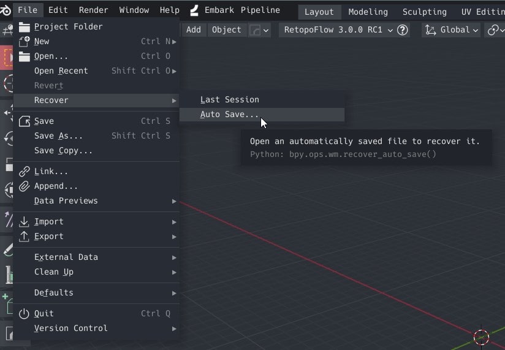The image size is (505, 350).
Task: Expand the External Data submenu arrow
Action: [174, 257]
